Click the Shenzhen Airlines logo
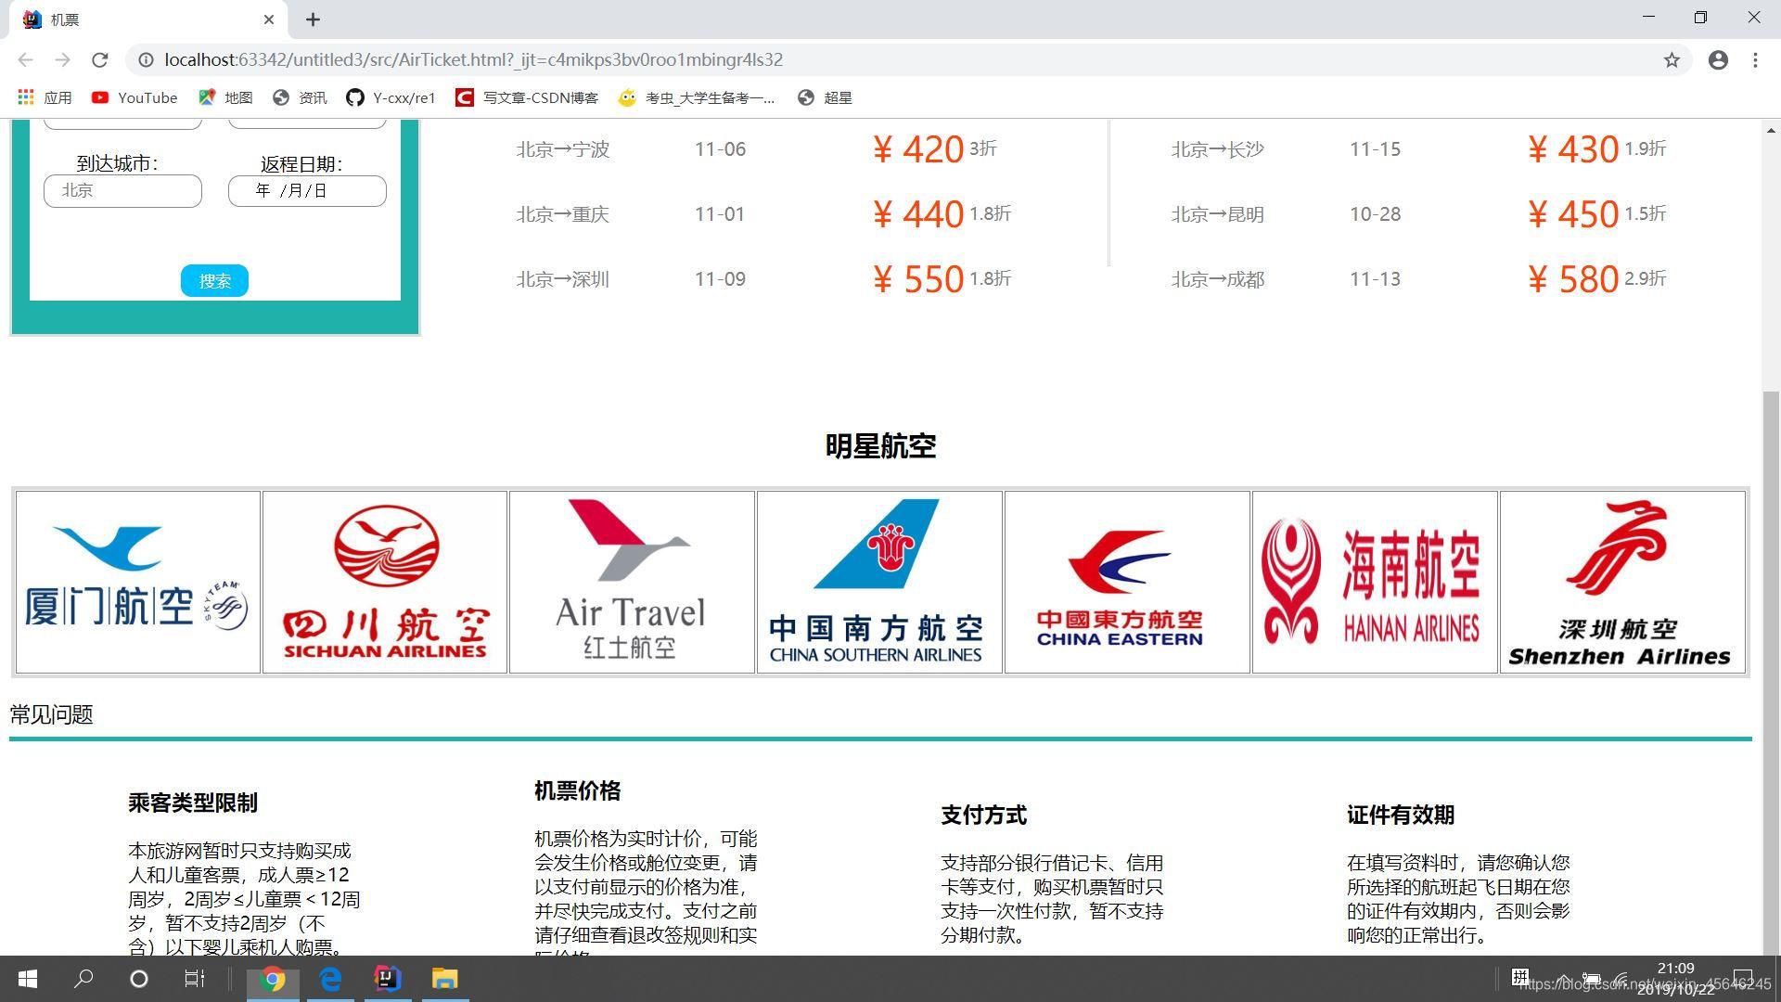Viewport: 1781px width, 1002px height. coord(1622,582)
